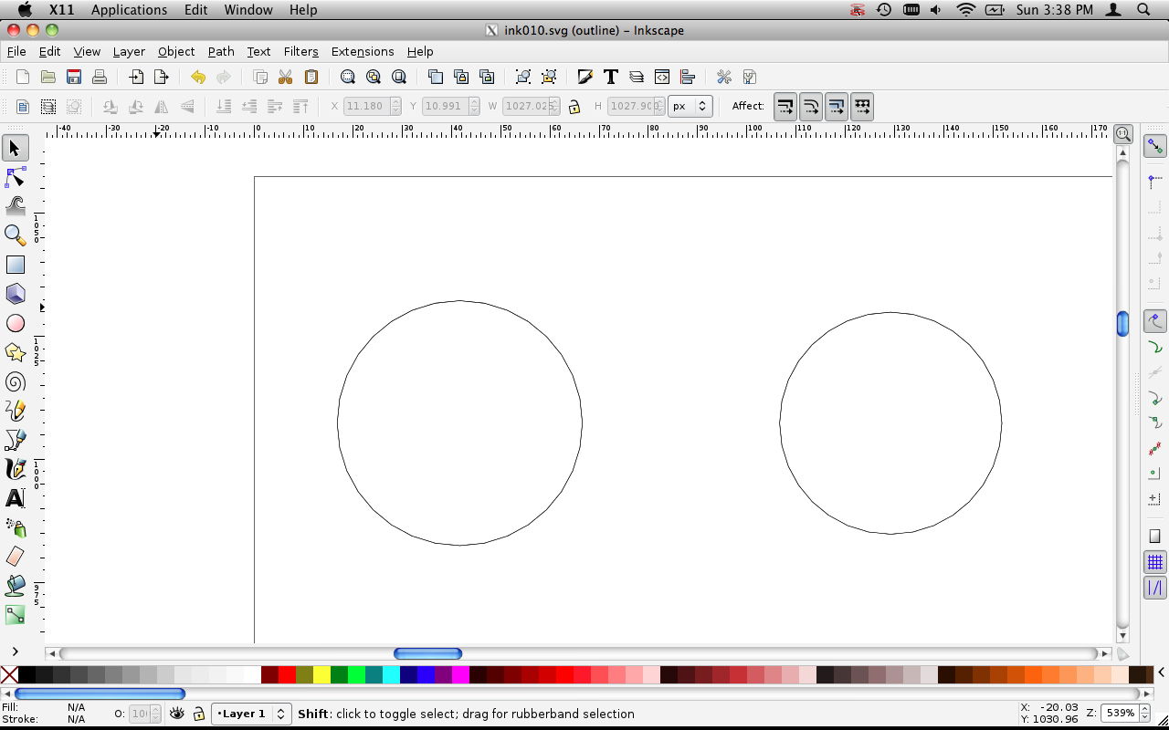The image size is (1169, 730).
Task: Click the Import icon
Action: [x=136, y=77]
